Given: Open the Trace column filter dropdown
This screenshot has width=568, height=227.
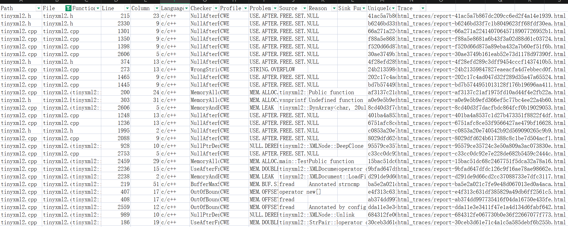Looking at the screenshot, I should (423, 8).
